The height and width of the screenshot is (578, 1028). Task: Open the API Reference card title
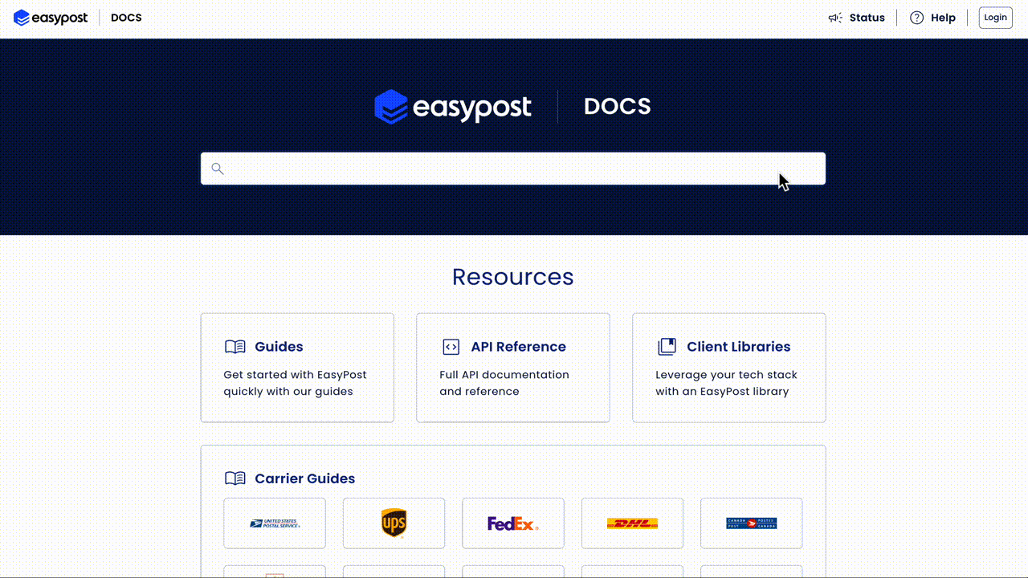pos(518,347)
